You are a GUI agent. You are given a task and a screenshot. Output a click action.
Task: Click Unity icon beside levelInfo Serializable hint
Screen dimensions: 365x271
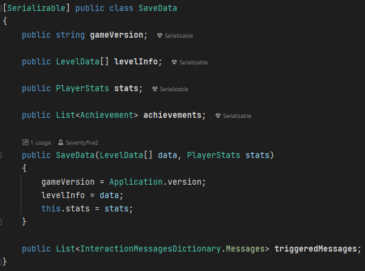[x=174, y=62]
